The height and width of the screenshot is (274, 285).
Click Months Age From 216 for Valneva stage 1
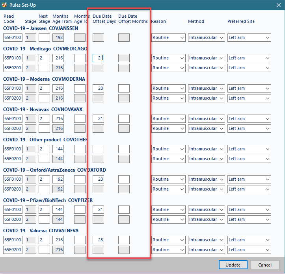coord(58,240)
